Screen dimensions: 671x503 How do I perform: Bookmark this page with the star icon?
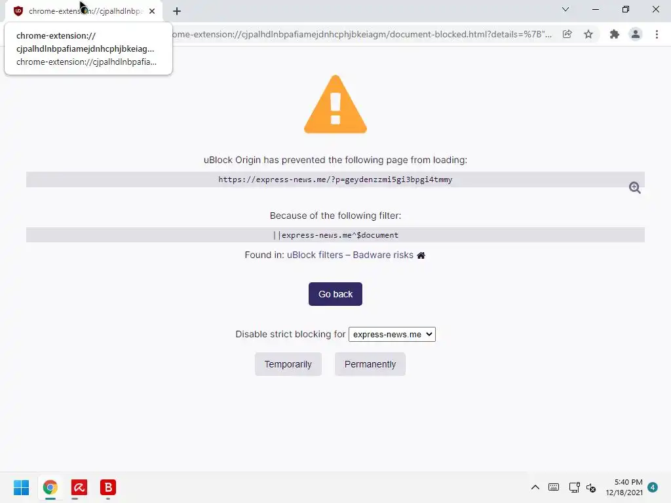tap(588, 34)
